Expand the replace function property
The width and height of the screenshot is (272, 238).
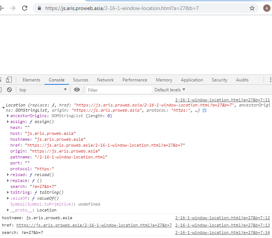(x=8, y=181)
